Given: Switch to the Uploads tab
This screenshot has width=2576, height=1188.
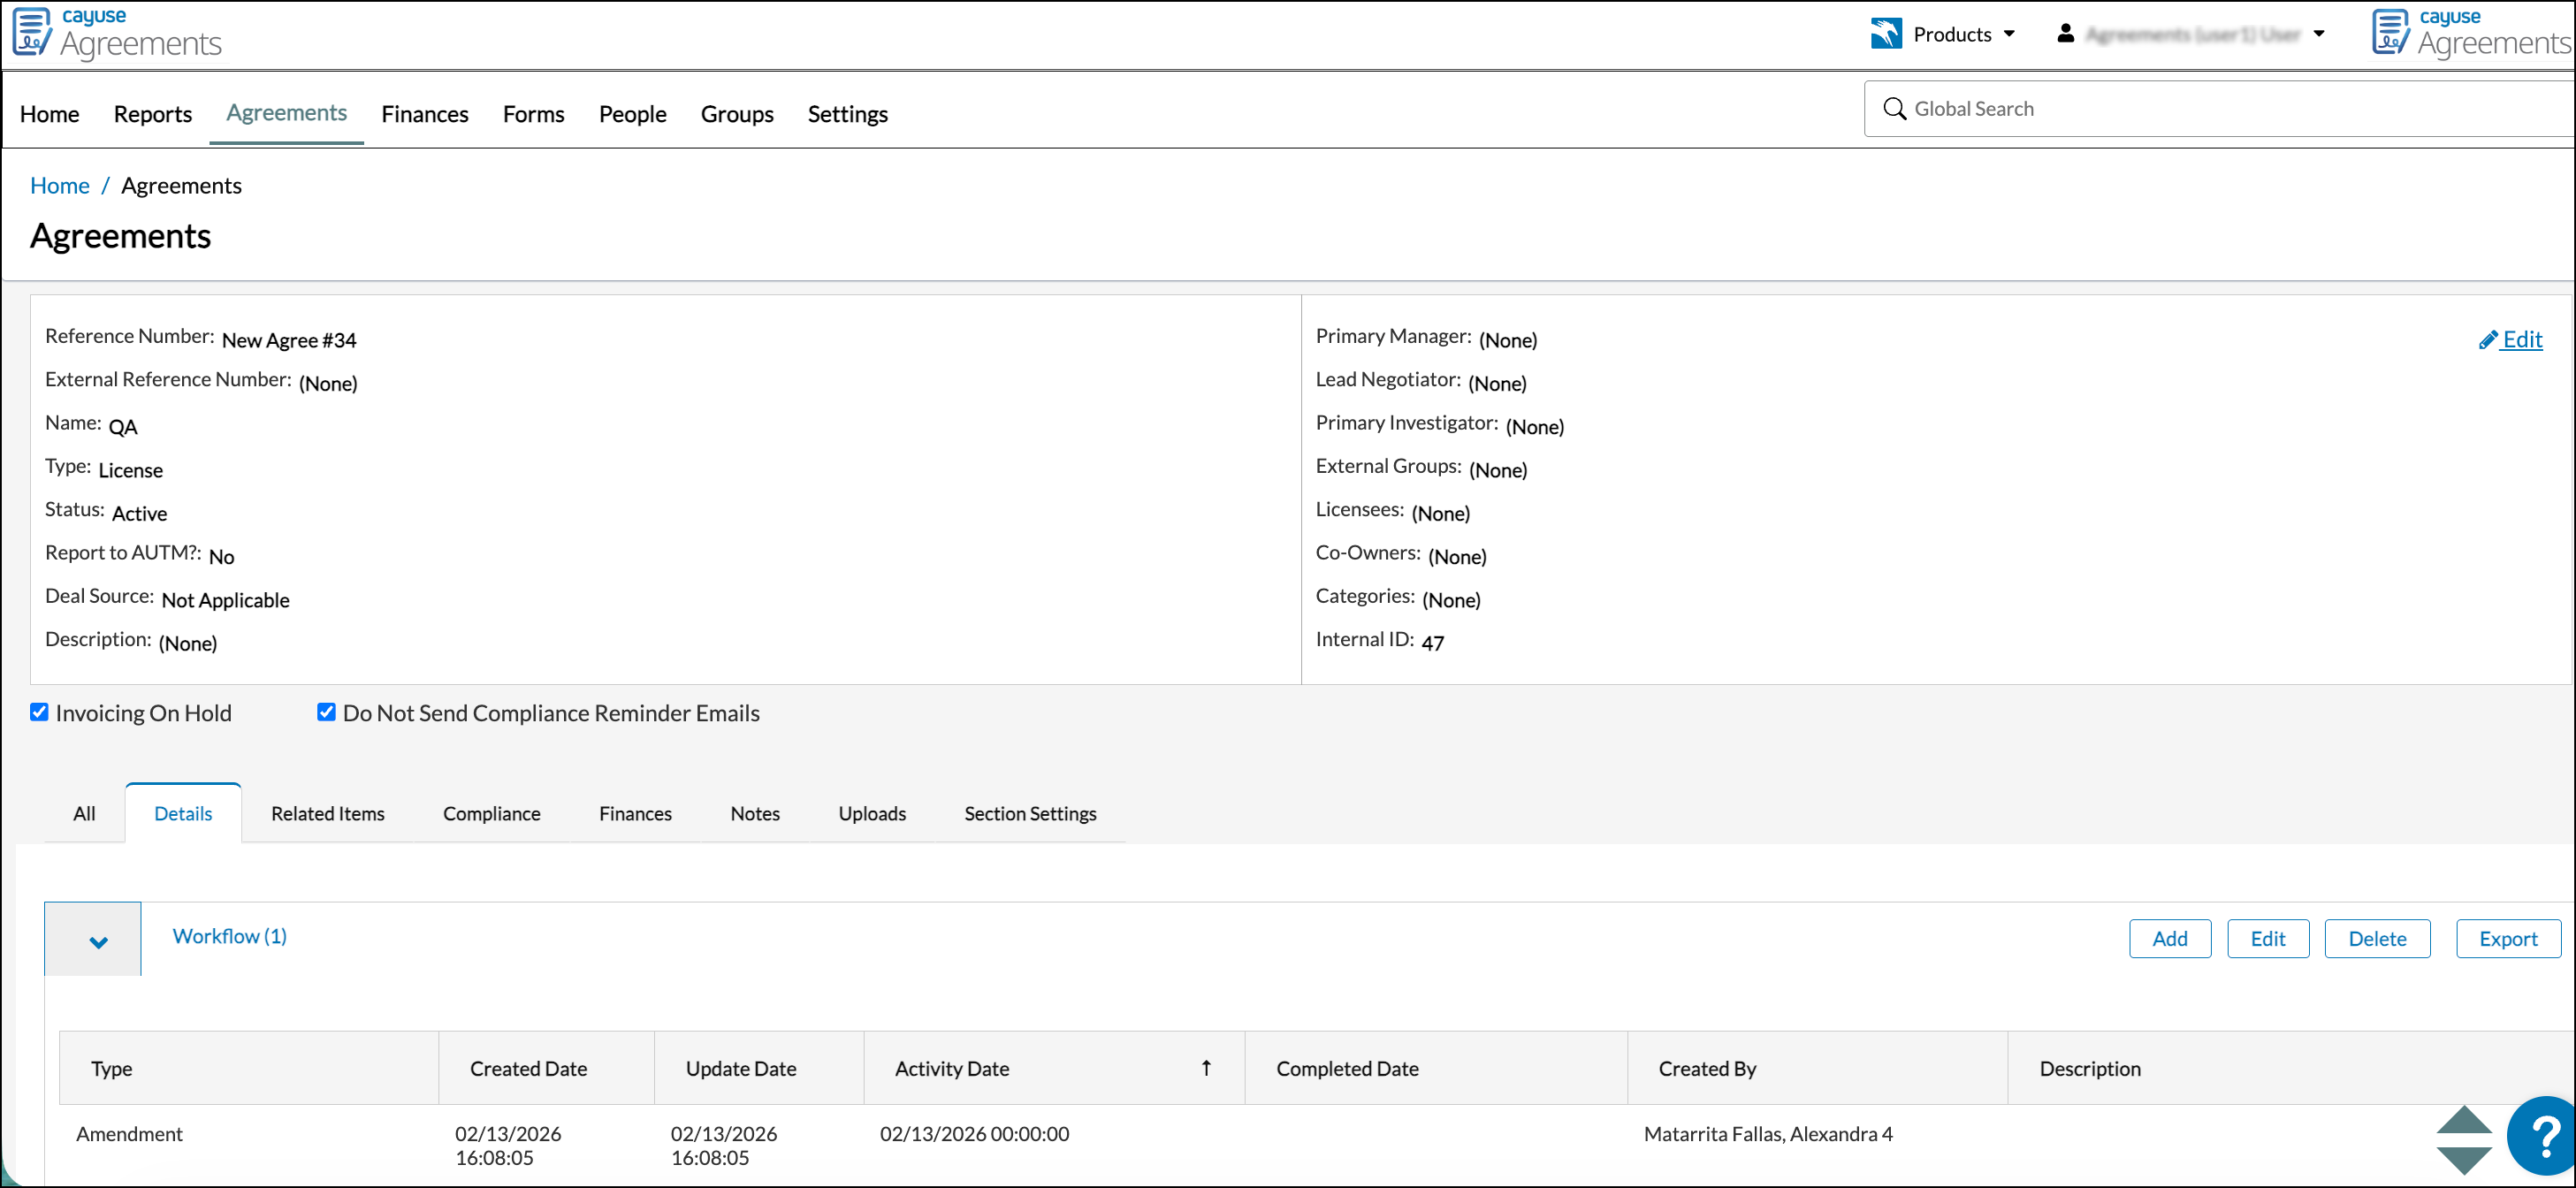Looking at the screenshot, I should pos(872,813).
